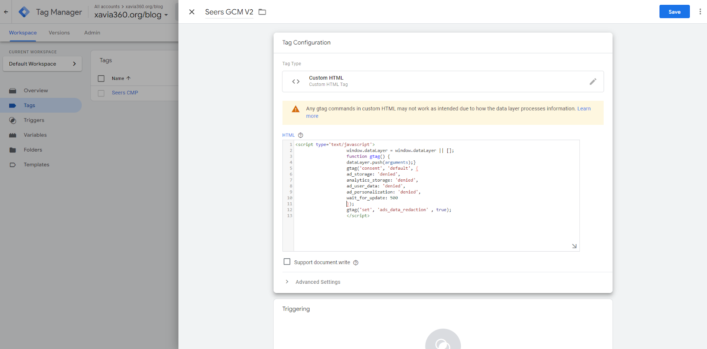Click the Triggering section heading

coord(296,309)
